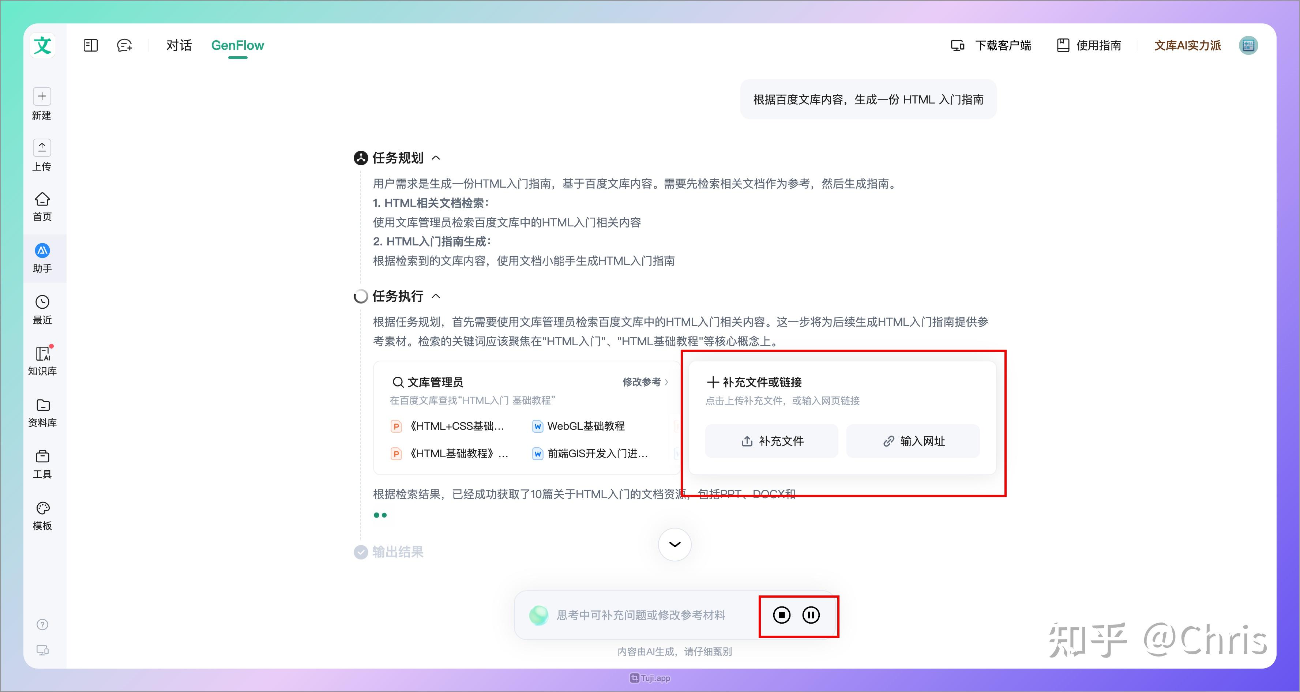Collapse the 任务规划 section
This screenshot has width=1300, height=692.
(x=436, y=158)
